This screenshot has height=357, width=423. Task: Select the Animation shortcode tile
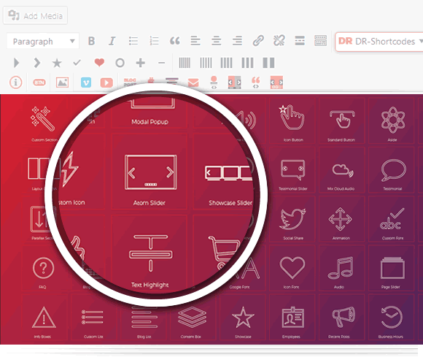point(341,219)
